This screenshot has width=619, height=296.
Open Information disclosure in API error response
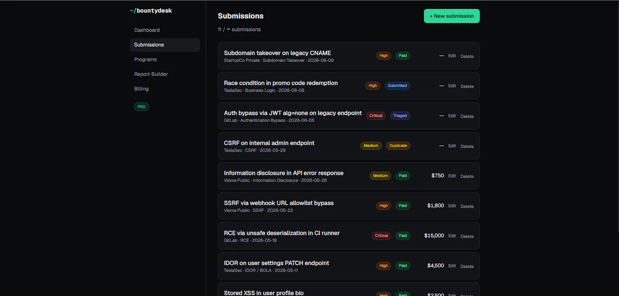pos(284,173)
